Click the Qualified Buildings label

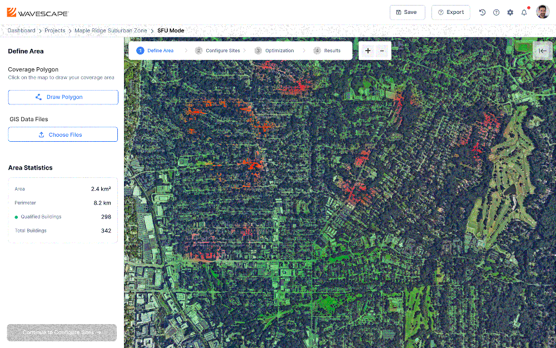41,216
